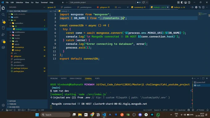Go back using the navigation back arrow
Viewport: 210px width, 118px height.
(63, 2)
